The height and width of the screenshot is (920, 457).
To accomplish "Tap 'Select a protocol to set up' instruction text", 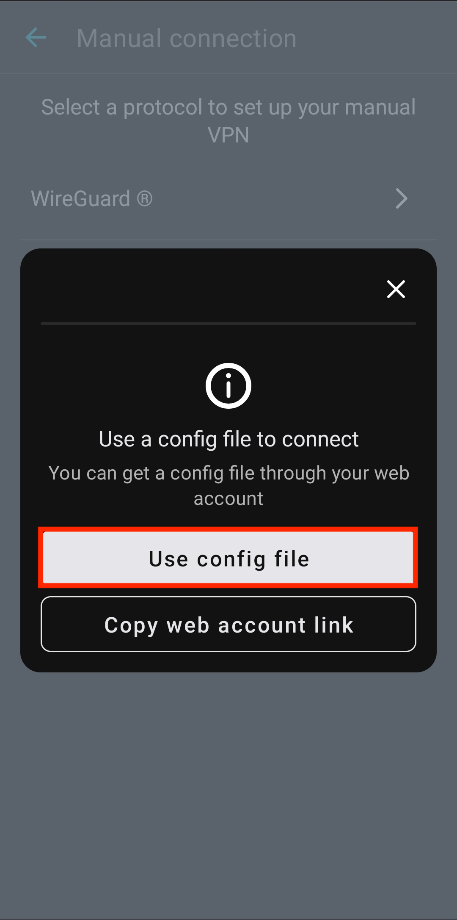I will [228, 121].
